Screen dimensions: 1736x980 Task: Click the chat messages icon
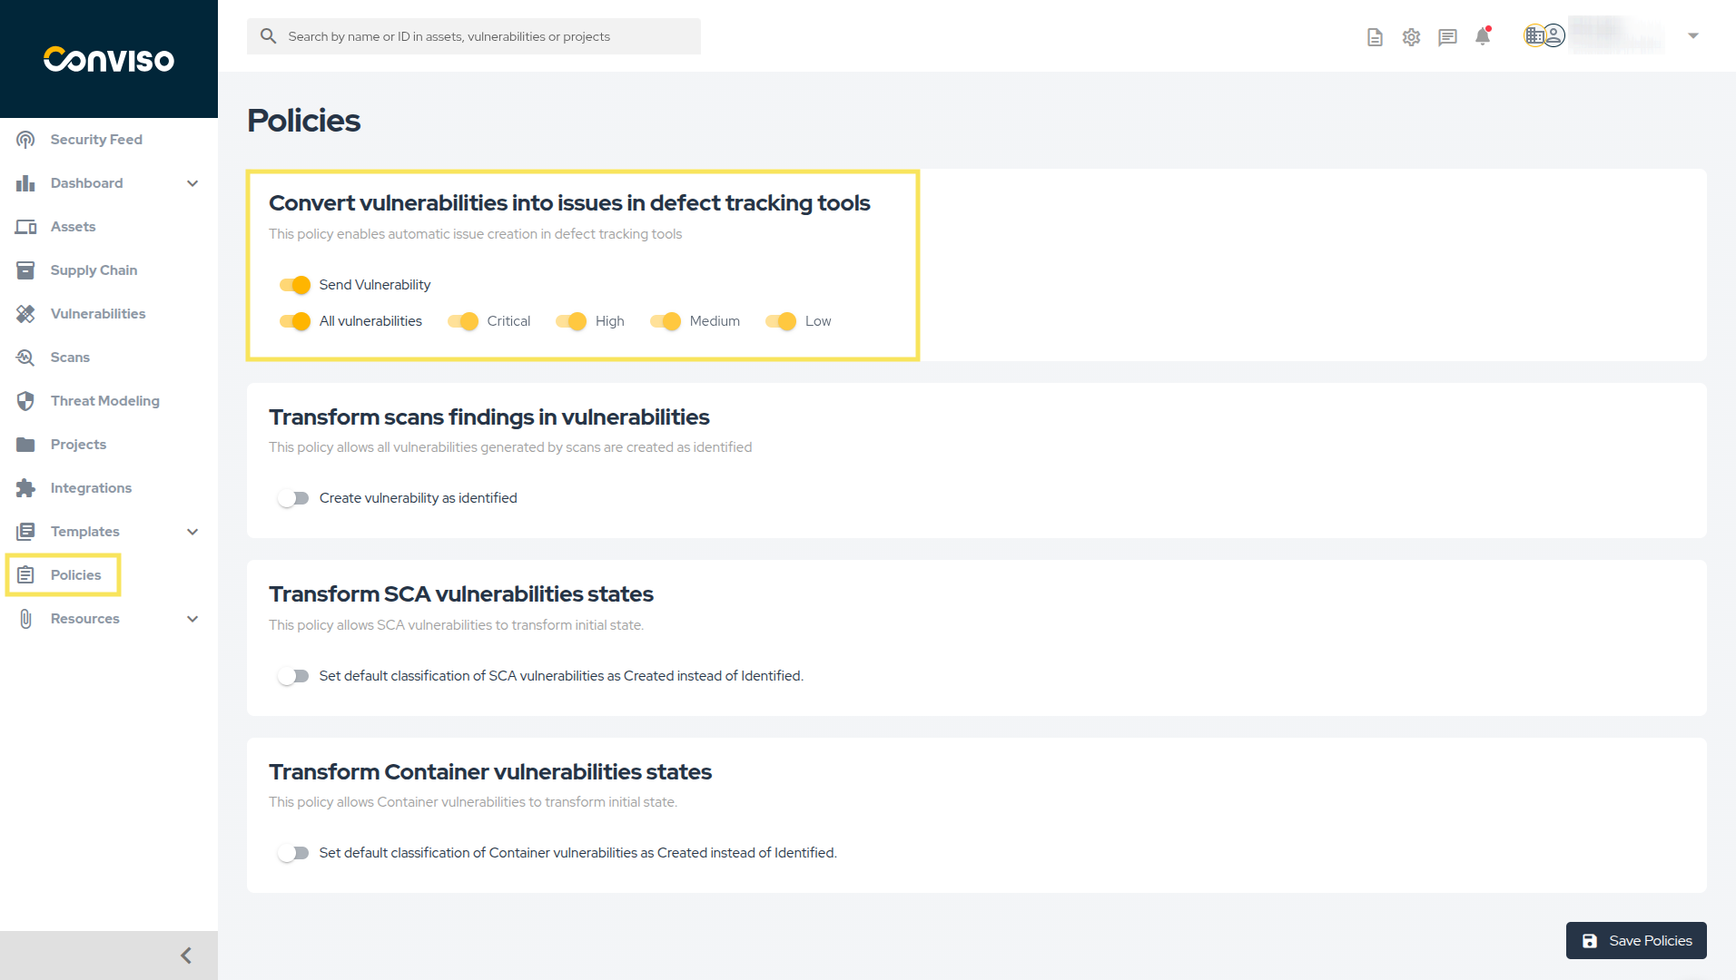tap(1447, 37)
